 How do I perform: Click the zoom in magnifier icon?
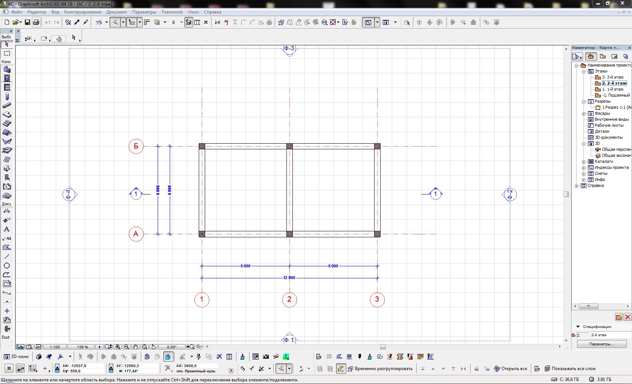pyautogui.click(x=118, y=347)
